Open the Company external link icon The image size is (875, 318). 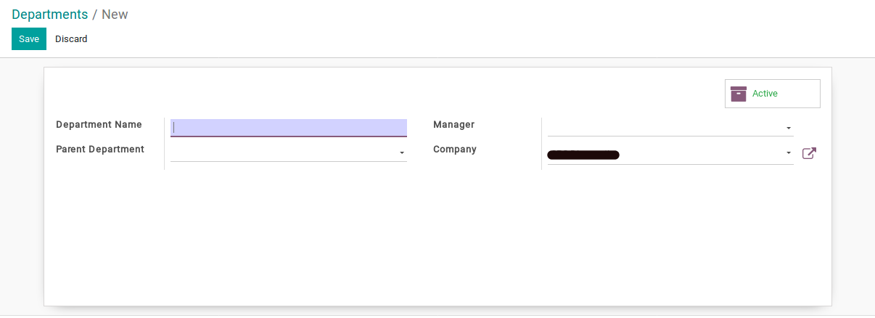coord(809,153)
